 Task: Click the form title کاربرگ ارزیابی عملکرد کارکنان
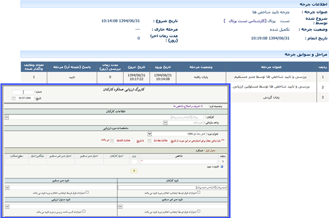coord(123,89)
